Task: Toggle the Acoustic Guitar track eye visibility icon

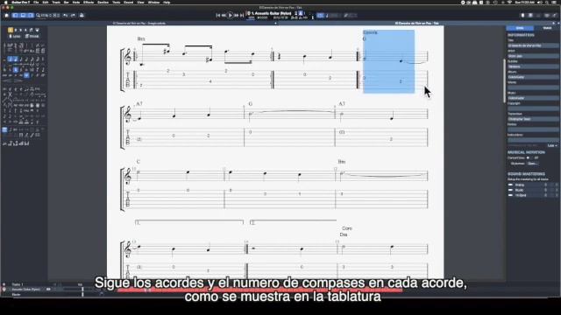Action: pos(48,290)
